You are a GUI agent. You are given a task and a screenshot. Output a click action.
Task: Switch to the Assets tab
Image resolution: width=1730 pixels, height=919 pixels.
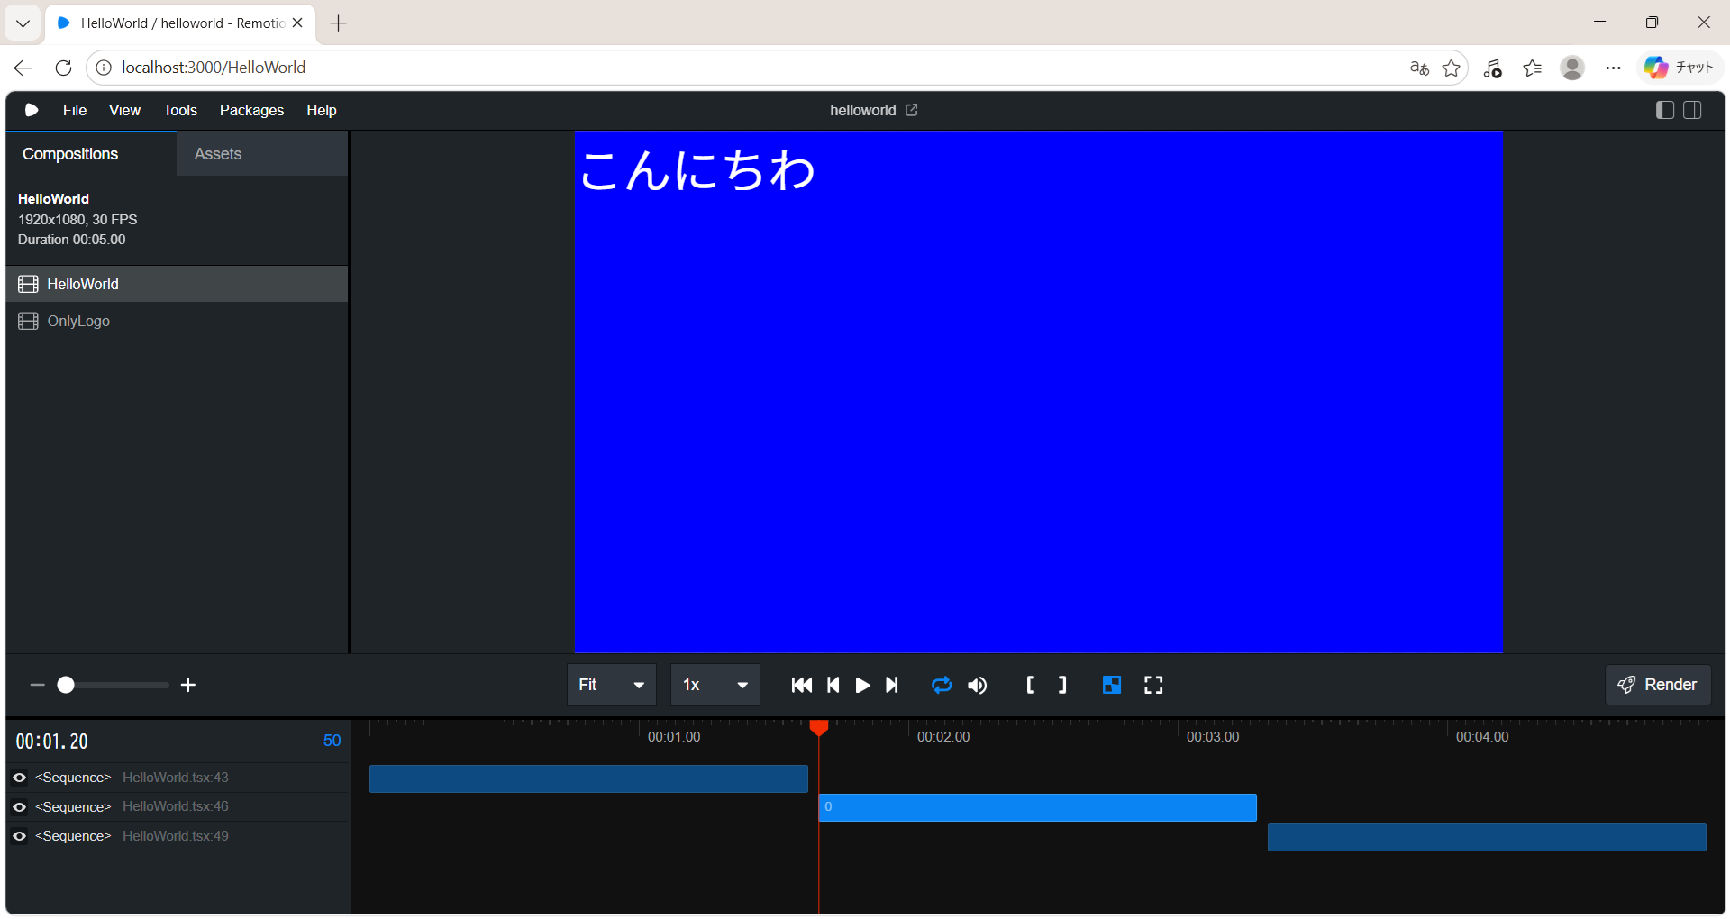[x=218, y=154]
